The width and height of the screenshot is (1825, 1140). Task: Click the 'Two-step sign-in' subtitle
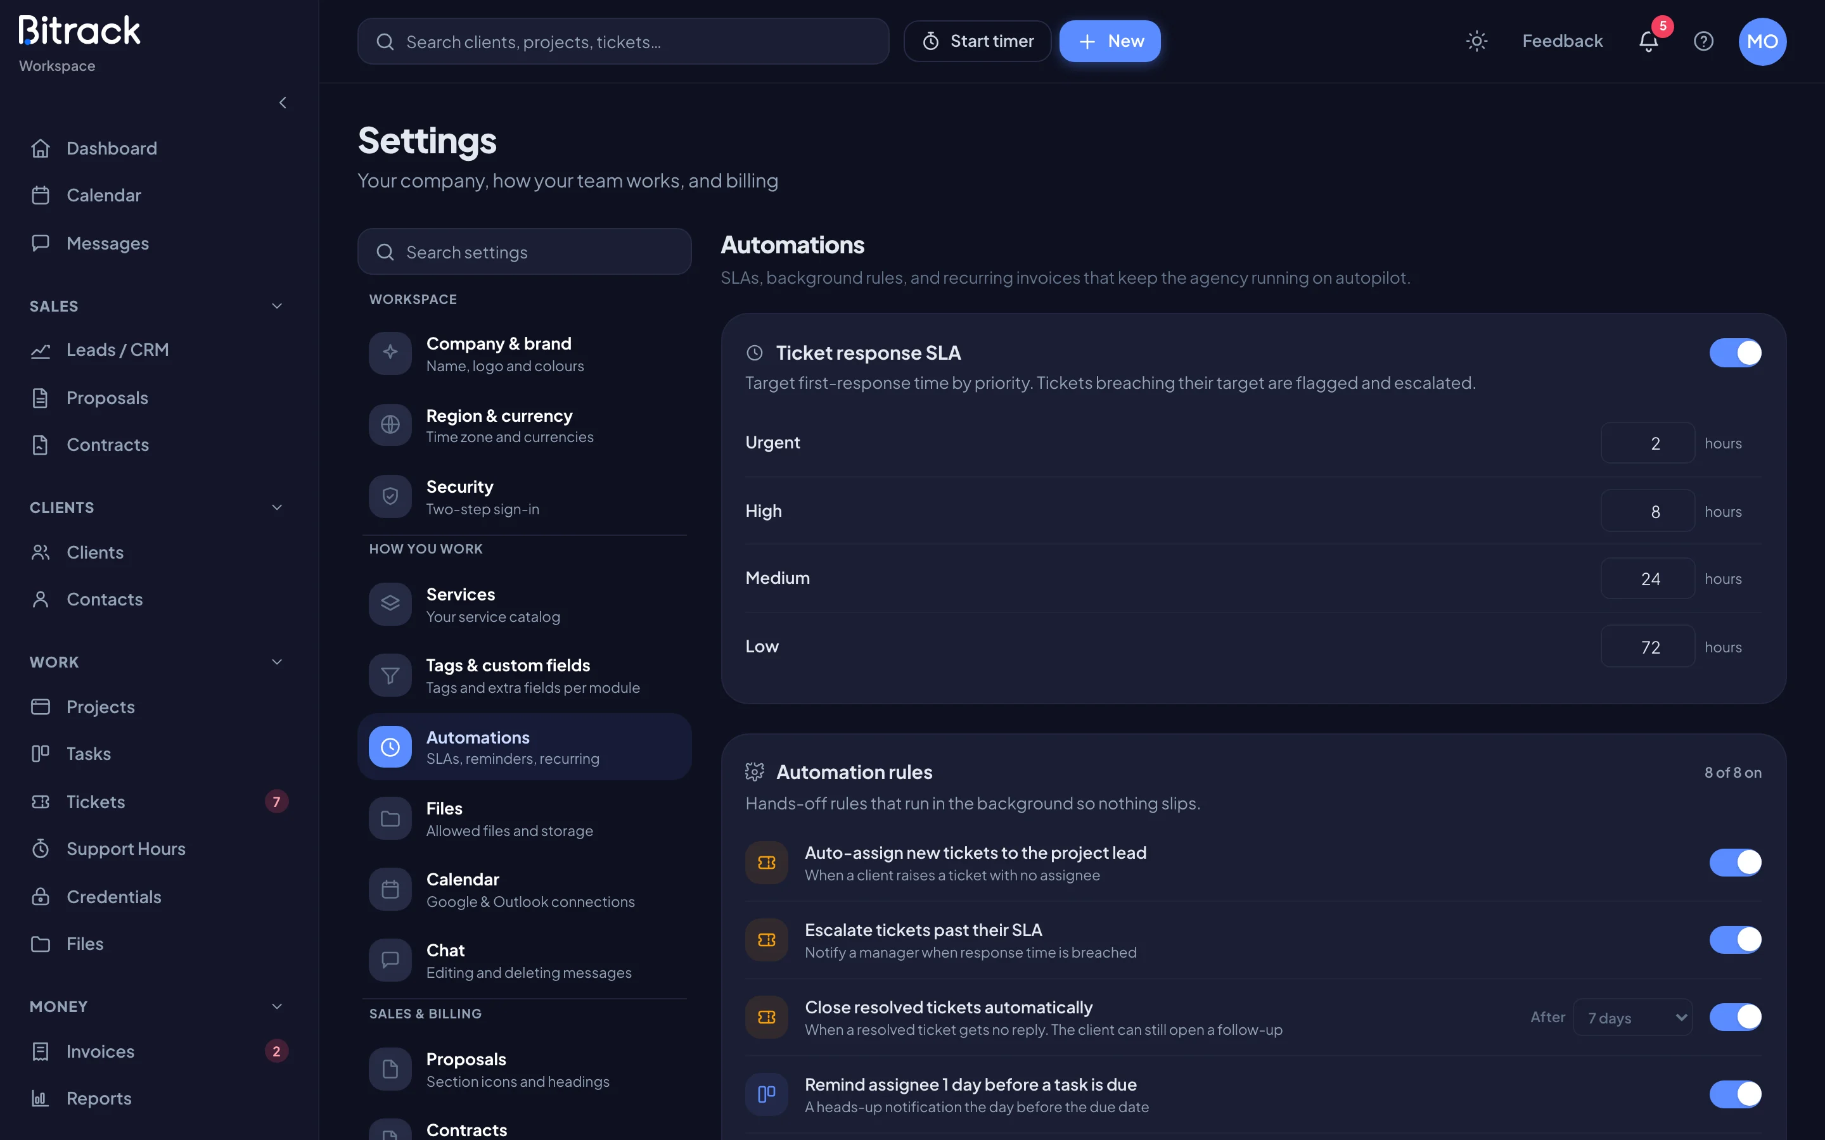click(483, 510)
